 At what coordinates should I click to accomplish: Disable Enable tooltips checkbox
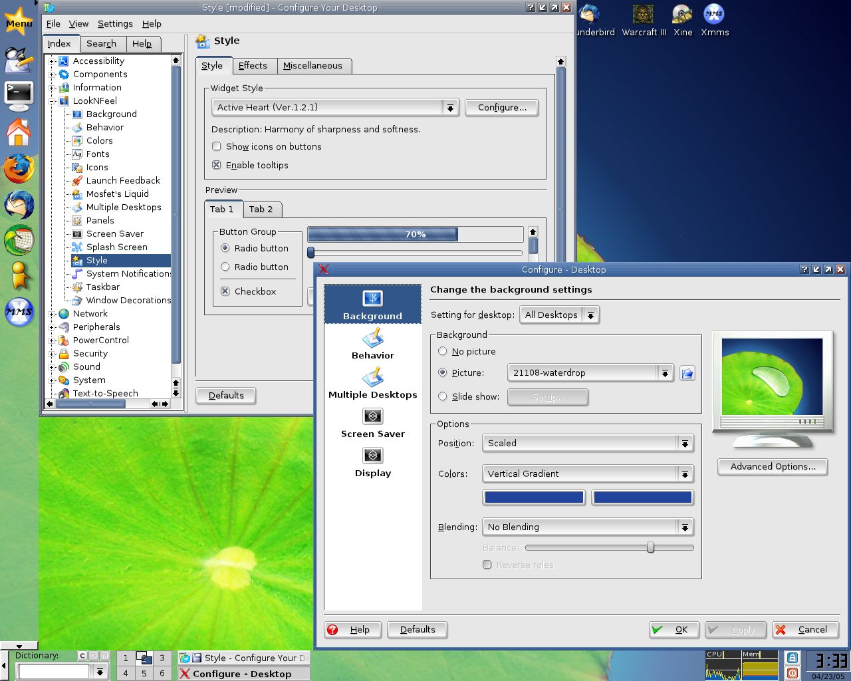[x=216, y=165]
